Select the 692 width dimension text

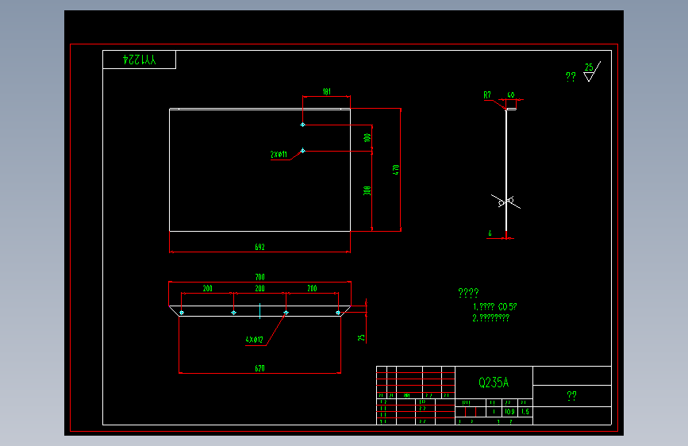[x=259, y=247]
